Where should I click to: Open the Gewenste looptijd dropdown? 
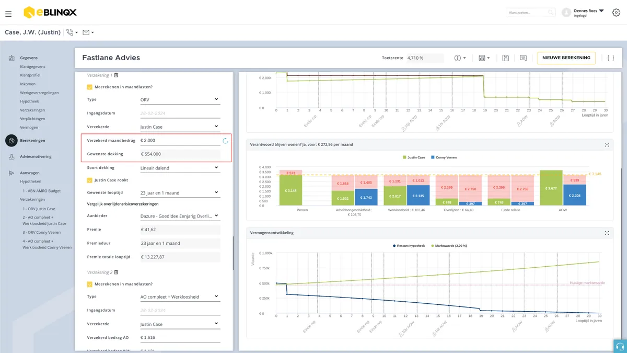[180, 192]
